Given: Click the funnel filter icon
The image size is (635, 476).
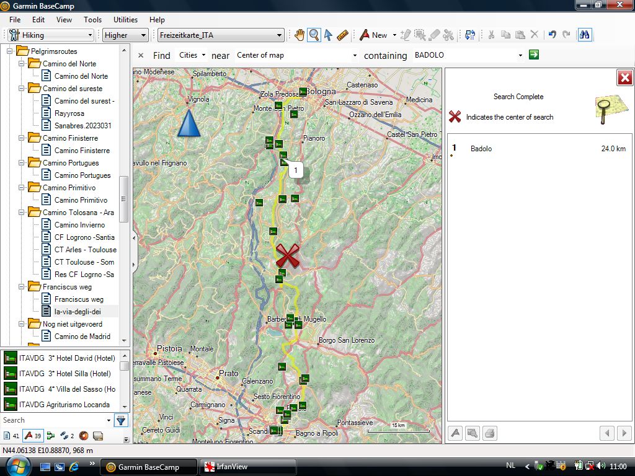Looking at the screenshot, I should [x=121, y=420].
